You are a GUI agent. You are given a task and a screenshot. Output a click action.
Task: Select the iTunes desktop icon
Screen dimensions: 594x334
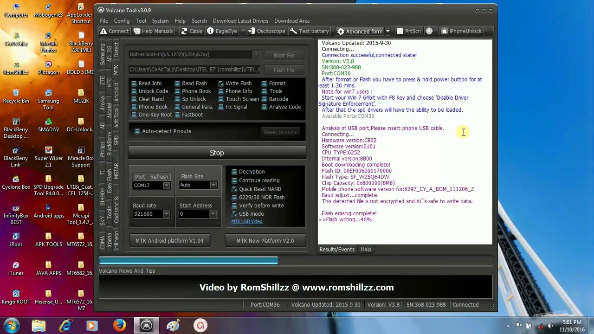pos(16,269)
